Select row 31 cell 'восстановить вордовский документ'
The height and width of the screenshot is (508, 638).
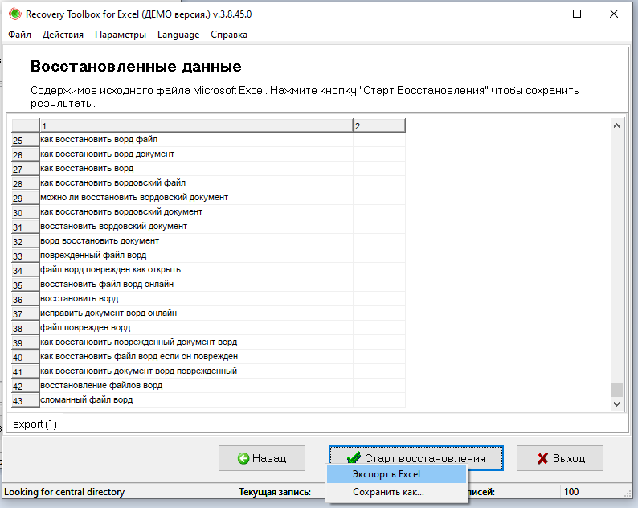pos(196,227)
